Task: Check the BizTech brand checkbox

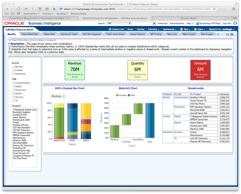Action: (14, 67)
